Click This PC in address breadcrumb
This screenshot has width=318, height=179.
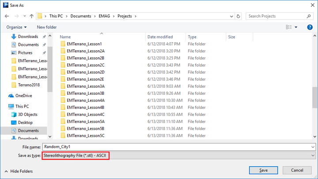click(x=56, y=16)
